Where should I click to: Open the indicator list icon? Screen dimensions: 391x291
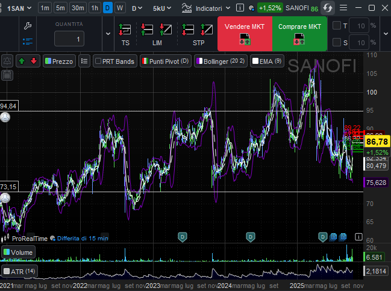(84, 61)
